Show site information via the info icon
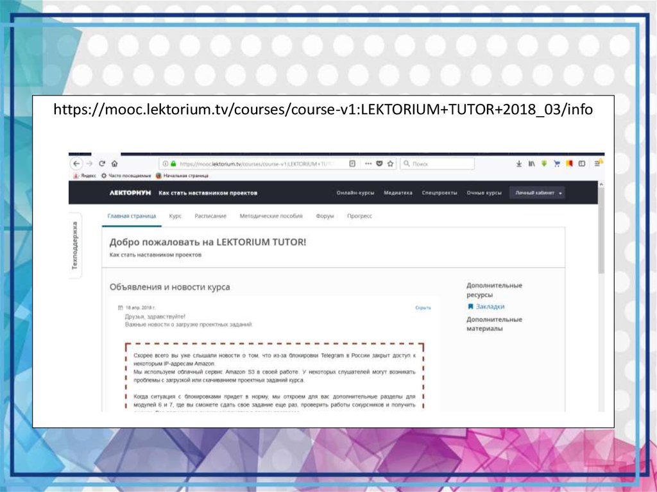Image resolution: width=657 pixels, height=492 pixels. point(166,164)
